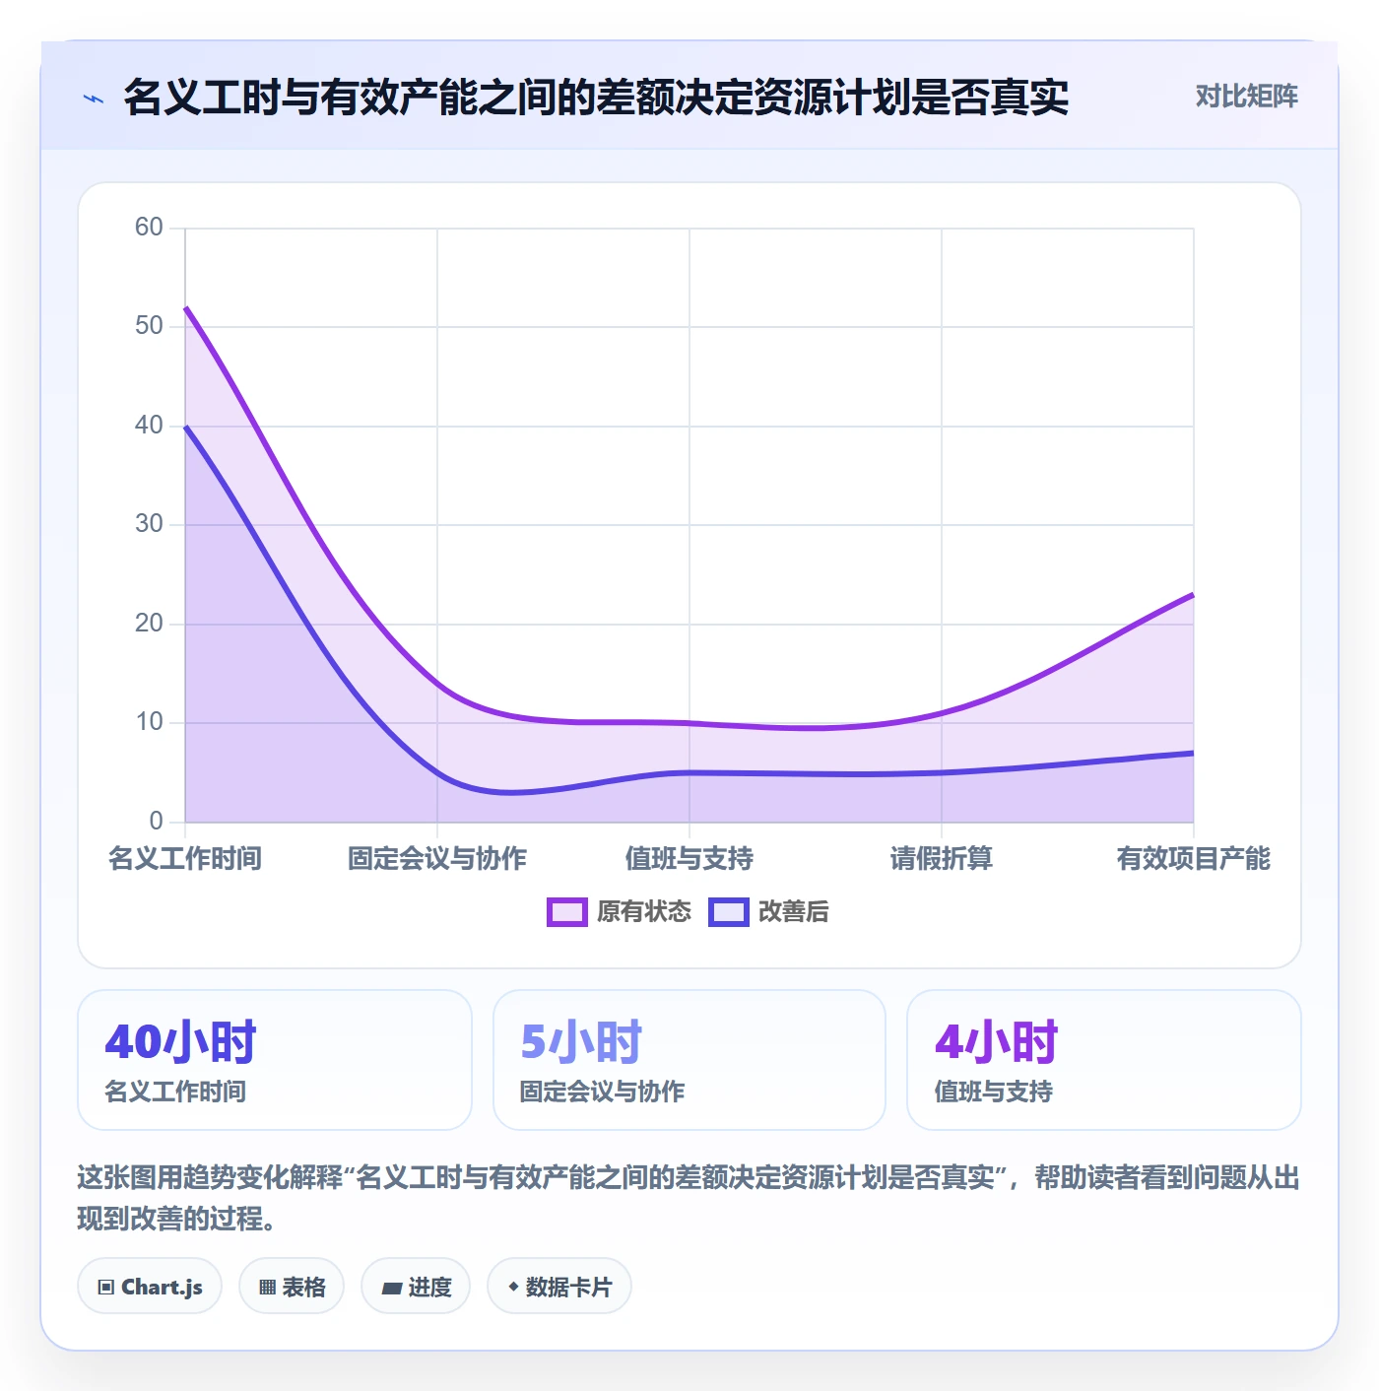Toggle the 原有状态 legend series

pos(620,912)
